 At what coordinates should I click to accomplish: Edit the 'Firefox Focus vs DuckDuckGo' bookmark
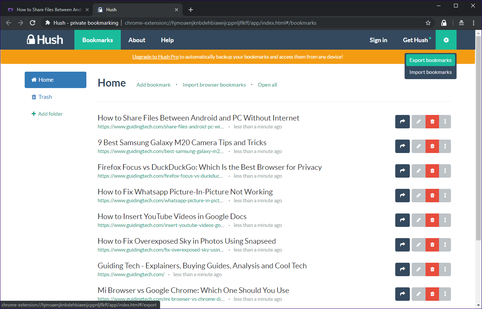[418, 171]
